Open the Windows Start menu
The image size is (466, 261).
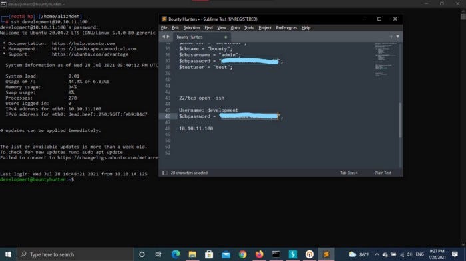point(8,254)
